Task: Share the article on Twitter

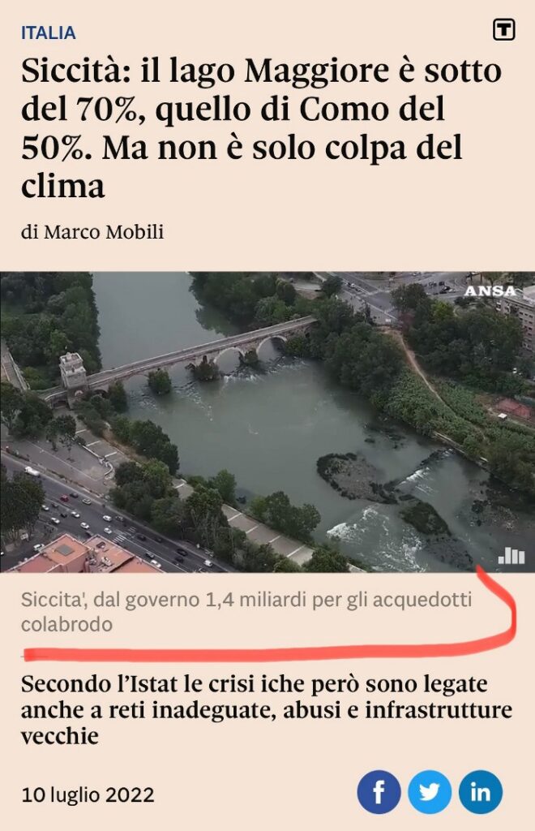Action: click(x=429, y=792)
